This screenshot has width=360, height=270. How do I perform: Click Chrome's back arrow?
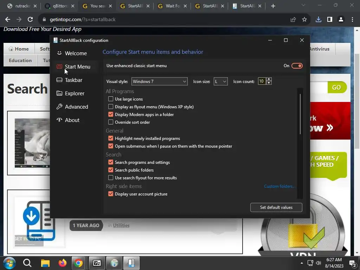[x=8, y=20]
